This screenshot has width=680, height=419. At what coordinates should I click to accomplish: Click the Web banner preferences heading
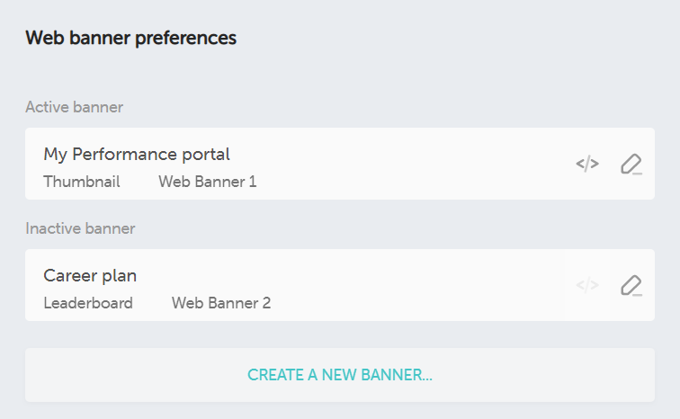tap(131, 38)
